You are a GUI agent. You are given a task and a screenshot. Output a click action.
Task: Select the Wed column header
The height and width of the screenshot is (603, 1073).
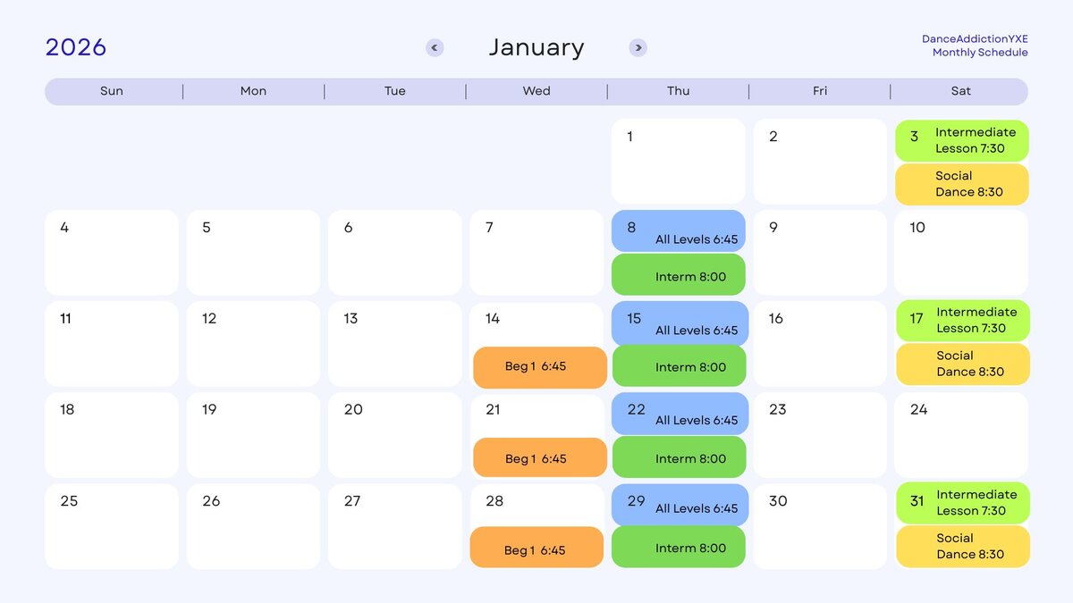pos(536,91)
